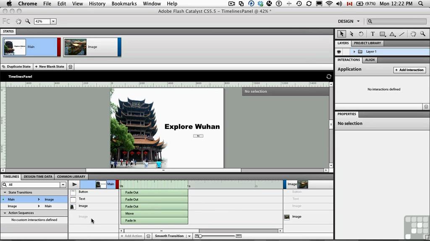Pick the Hand tool in Tools panel
The width and height of the screenshot is (430, 241).
point(413,34)
